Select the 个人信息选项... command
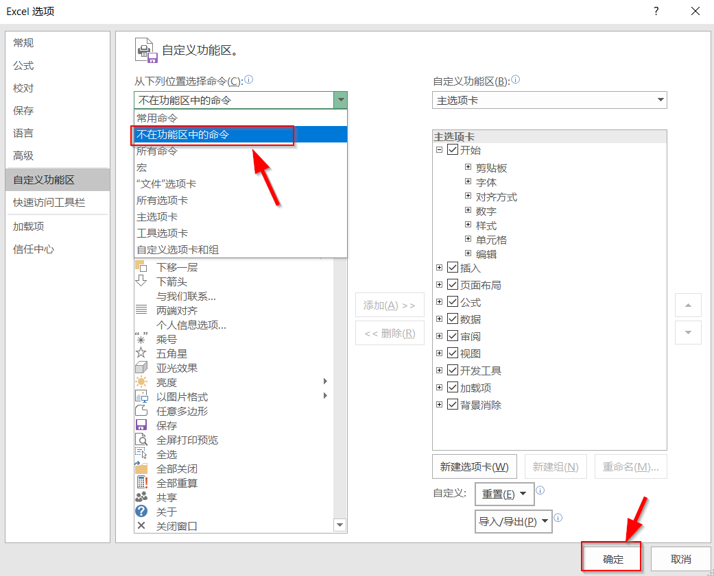The height and width of the screenshot is (576, 714). (x=191, y=325)
